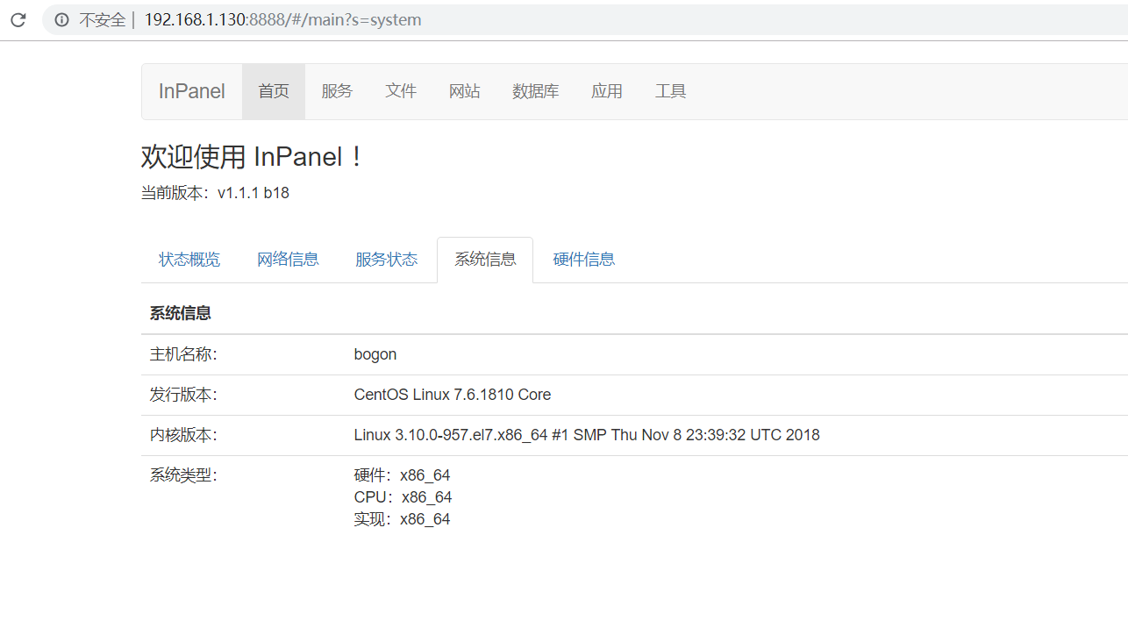Click the 系统信息 table header
1128x642 pixels.
(181, 313)
